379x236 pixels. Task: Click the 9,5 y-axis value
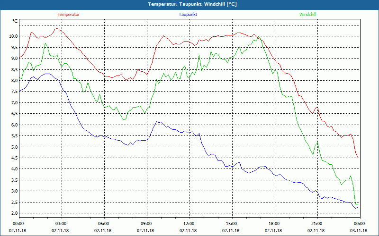coord(15,47)
